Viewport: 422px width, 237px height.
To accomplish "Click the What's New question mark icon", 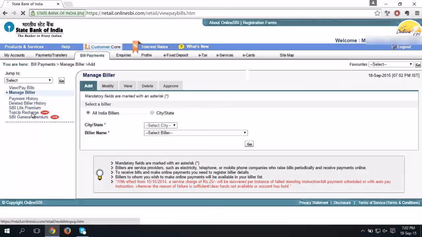I will tap(181, 47).
